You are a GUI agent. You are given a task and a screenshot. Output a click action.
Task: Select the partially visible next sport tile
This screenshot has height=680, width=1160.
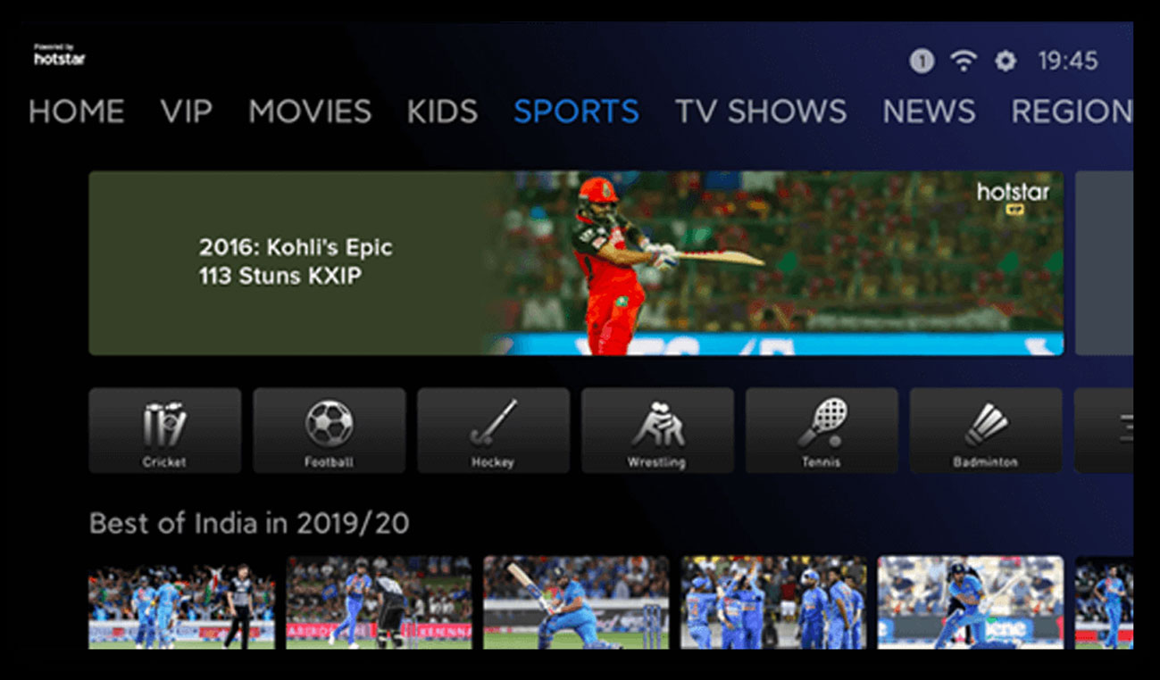[1104, 430]
